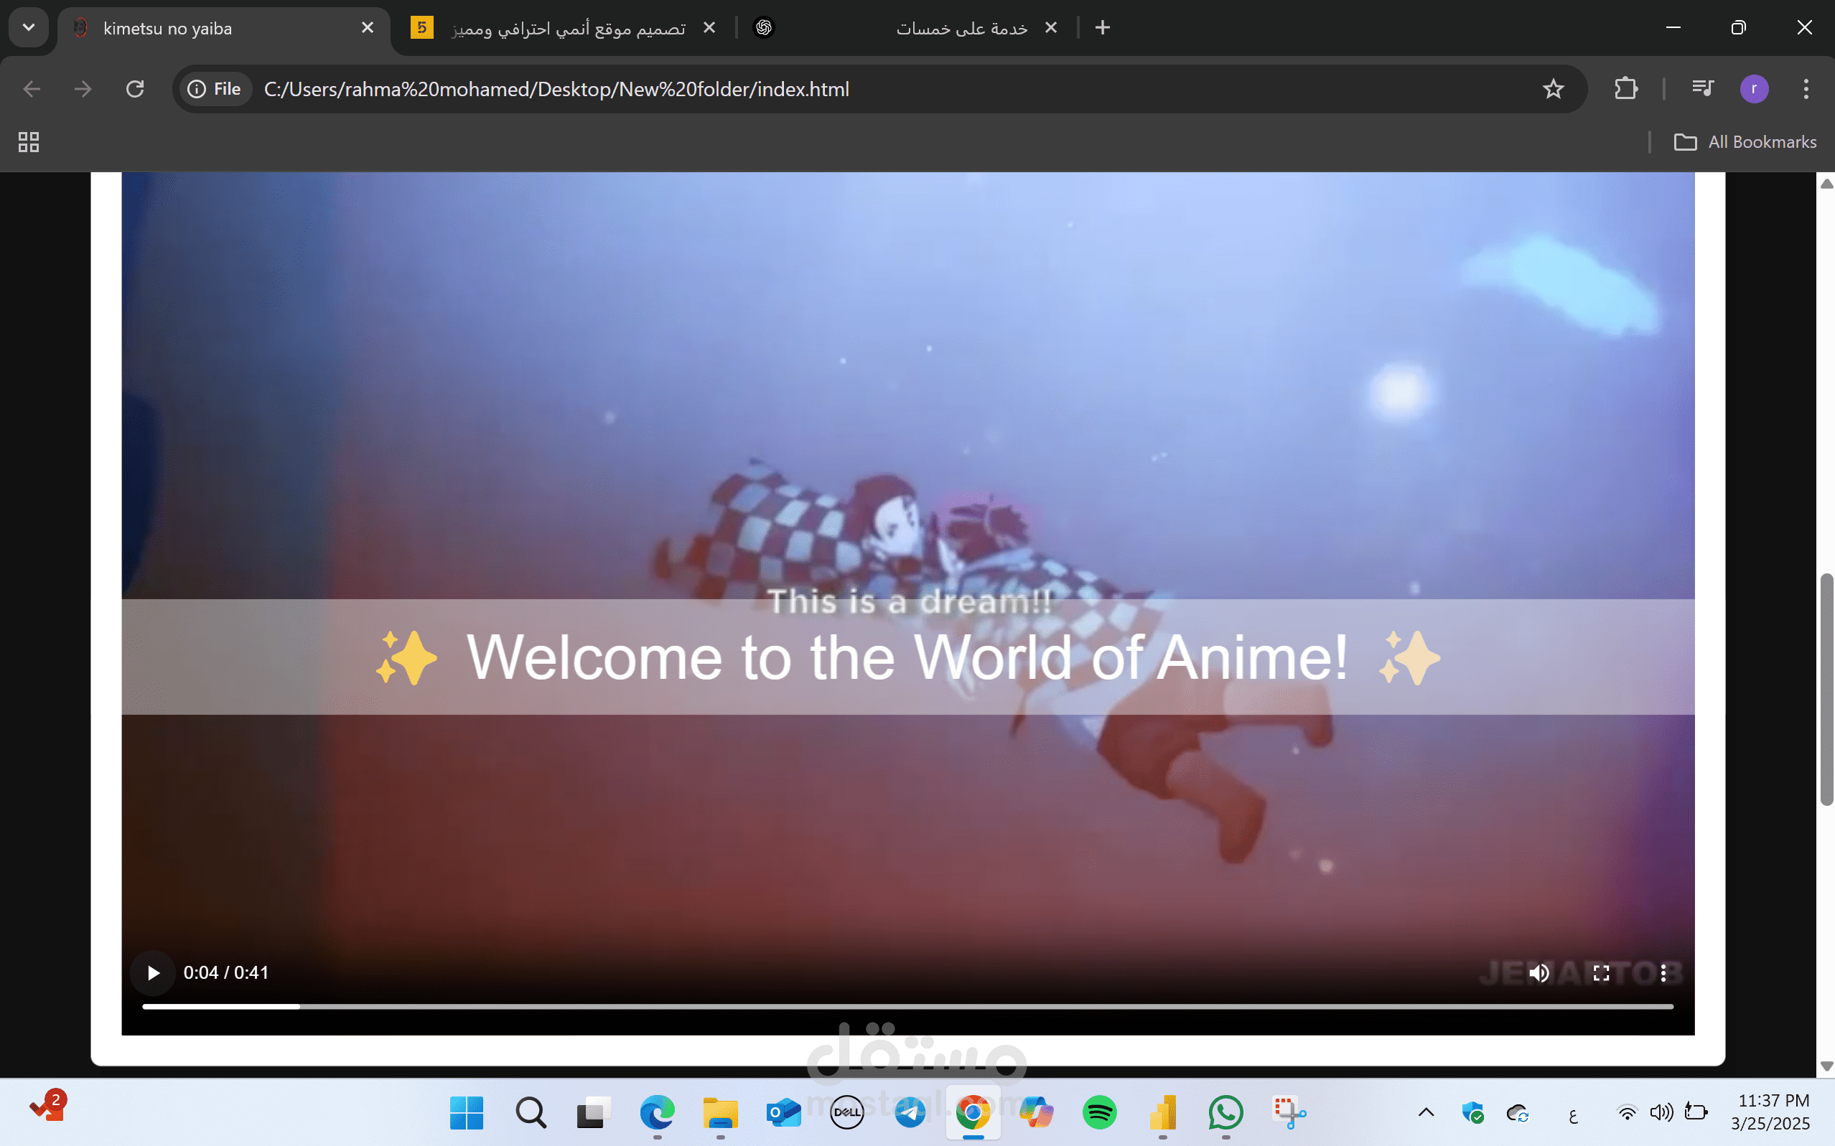Open video more options menu

(1663, 972)
